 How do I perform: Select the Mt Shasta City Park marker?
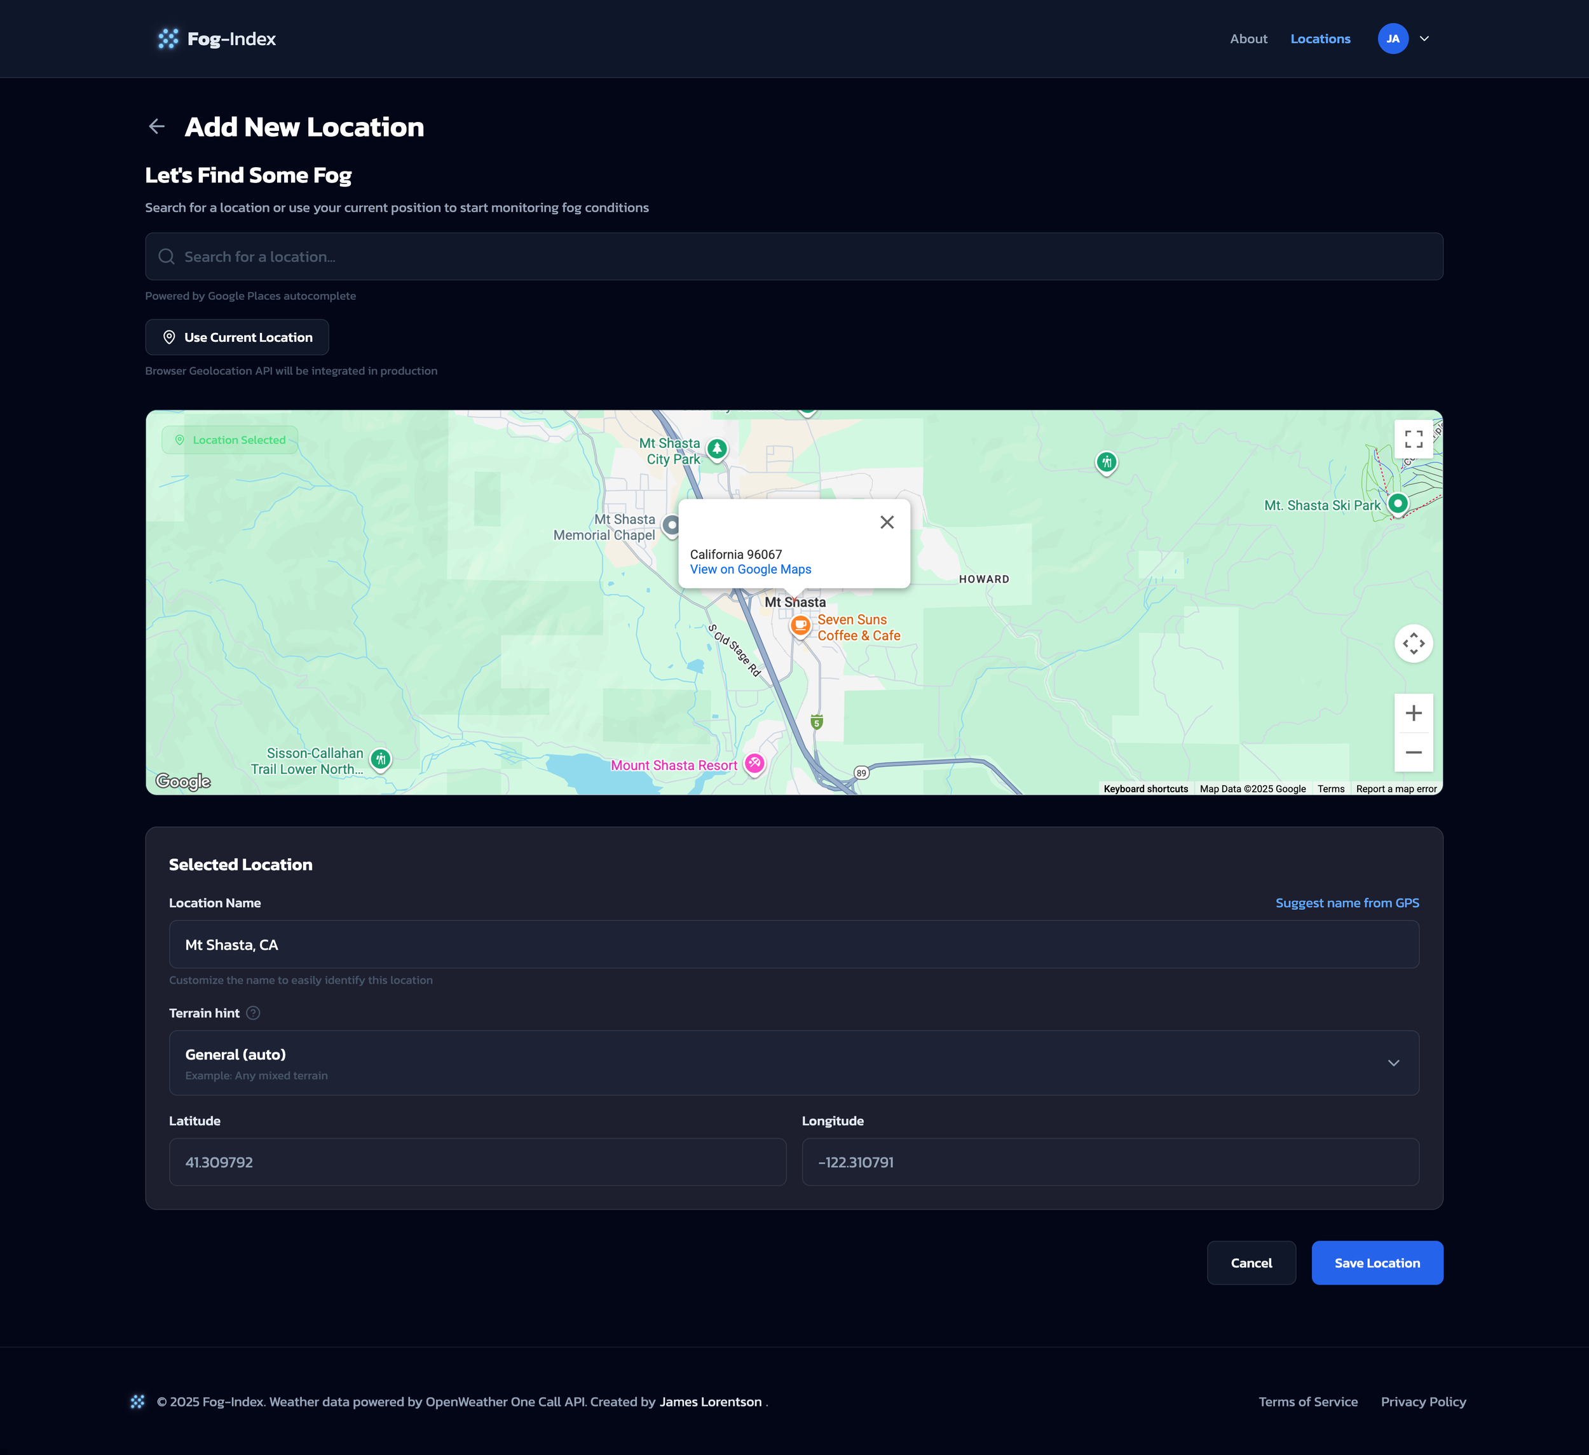tap(716, 449)
